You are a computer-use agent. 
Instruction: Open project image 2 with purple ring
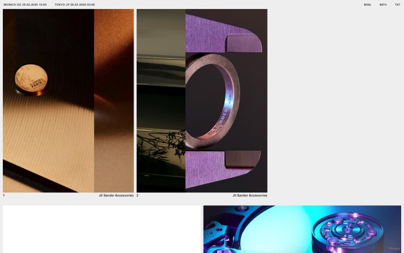(202, 101)
